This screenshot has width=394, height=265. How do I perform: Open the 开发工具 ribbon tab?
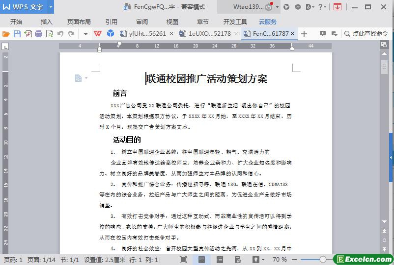[235, 22]
